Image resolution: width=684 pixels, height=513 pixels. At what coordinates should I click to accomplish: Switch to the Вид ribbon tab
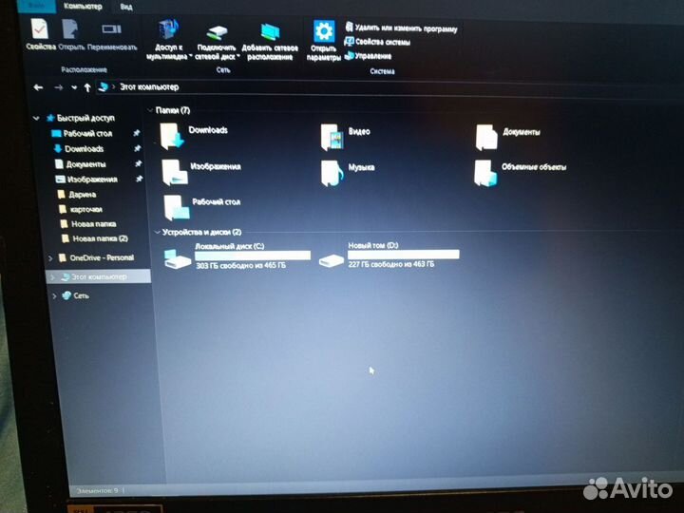112,5
